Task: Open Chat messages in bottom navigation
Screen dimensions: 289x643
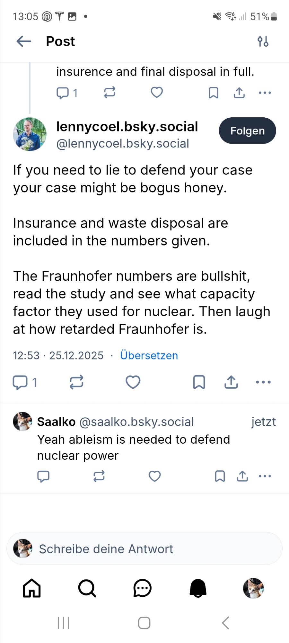Action: tap(142, 588)
